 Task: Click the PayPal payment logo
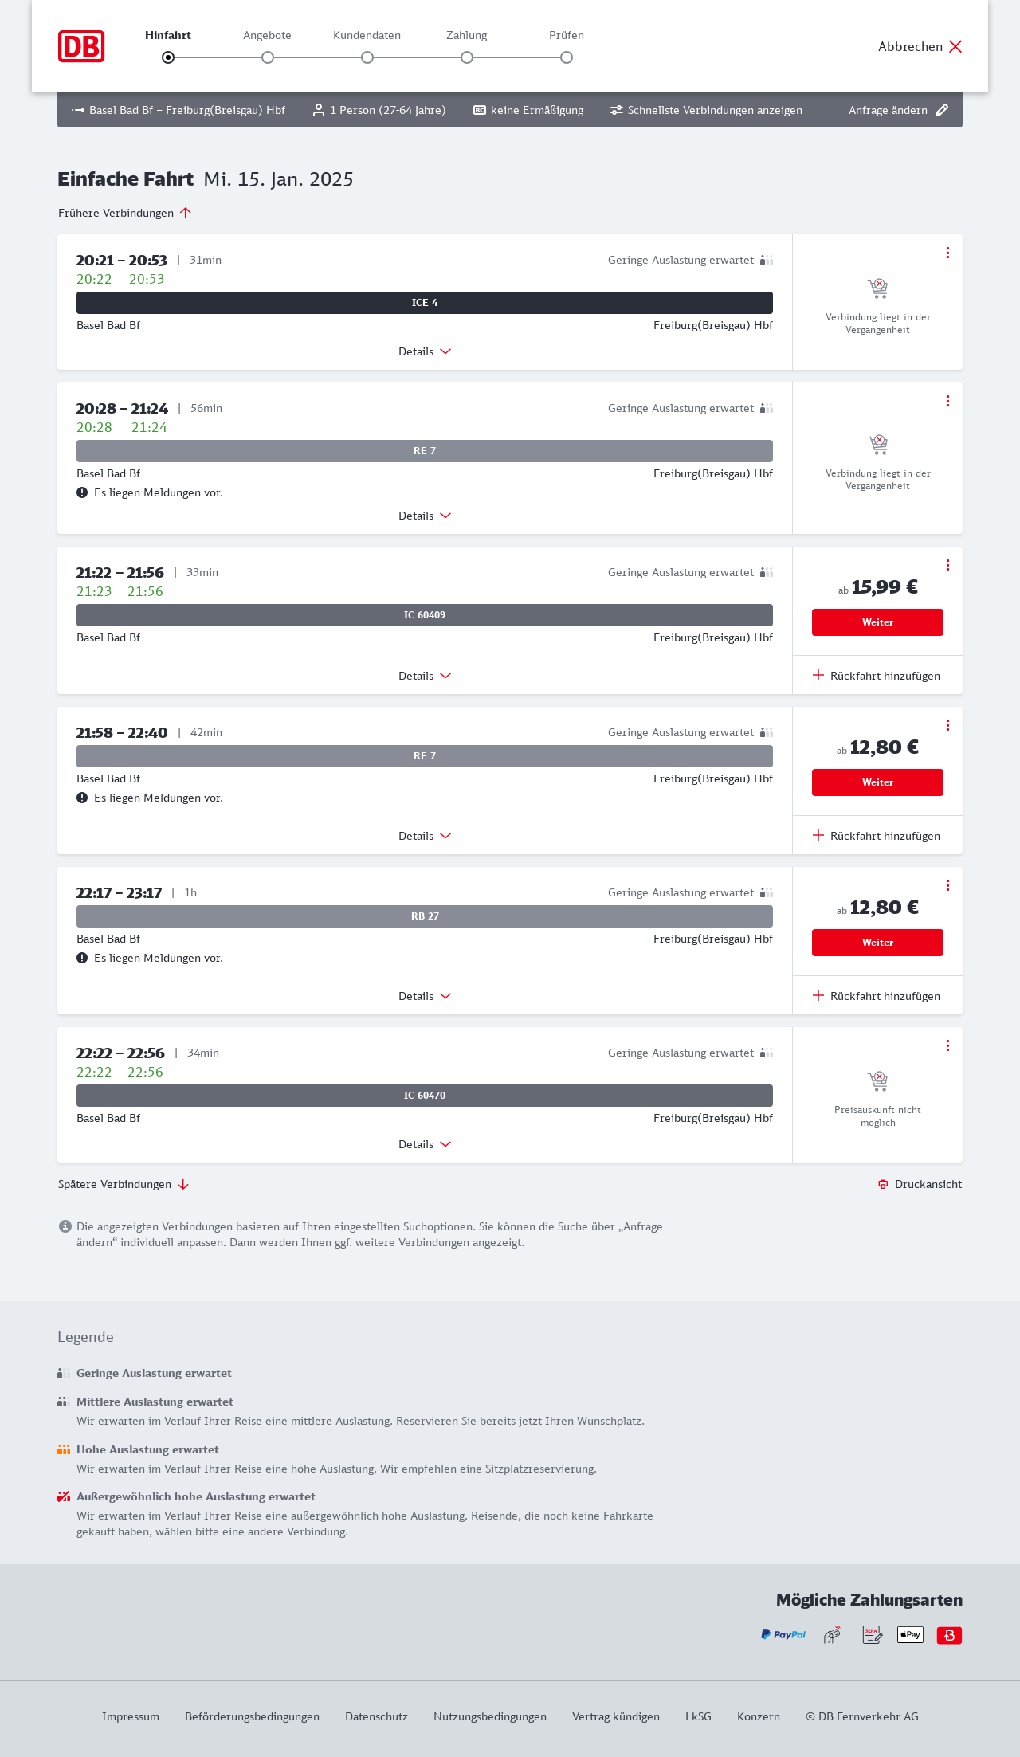tap(783, 1635)
